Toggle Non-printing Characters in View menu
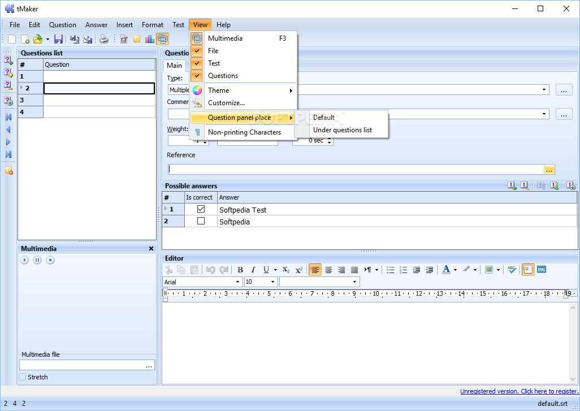The image size is (580, 411). coord(244,132)
